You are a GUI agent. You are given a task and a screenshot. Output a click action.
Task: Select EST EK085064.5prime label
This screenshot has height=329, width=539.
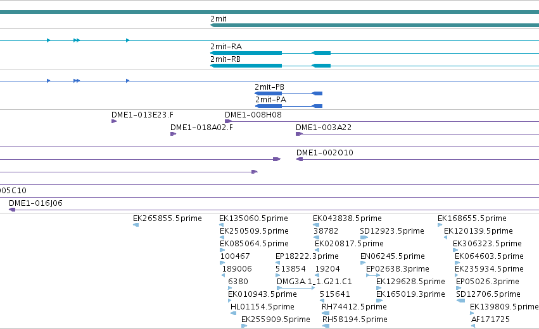254,244
